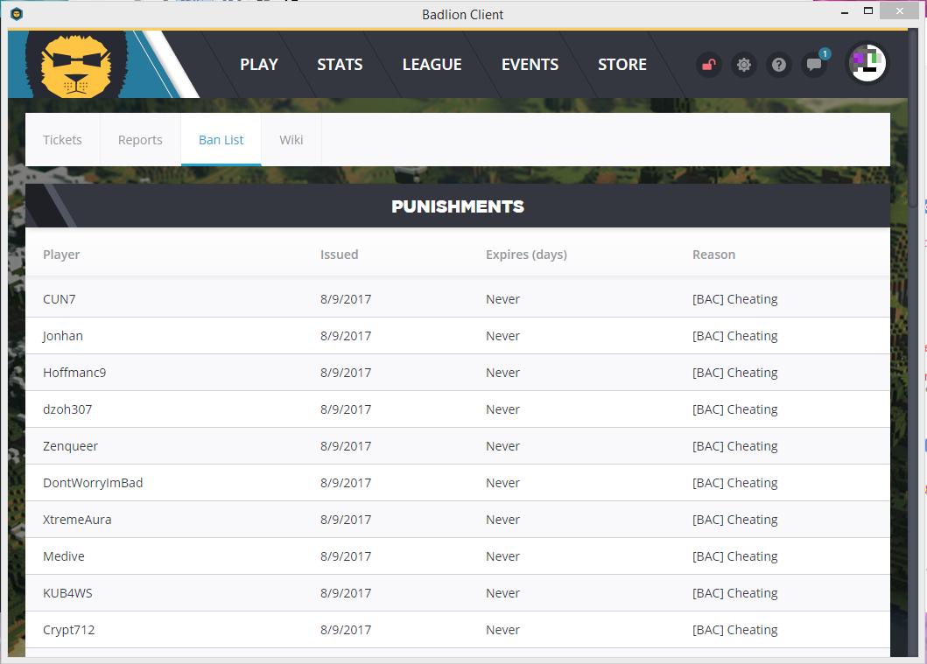927x664 pixels.
Task: Click Never expiry in Jonhan row
Action: [502, 336]
